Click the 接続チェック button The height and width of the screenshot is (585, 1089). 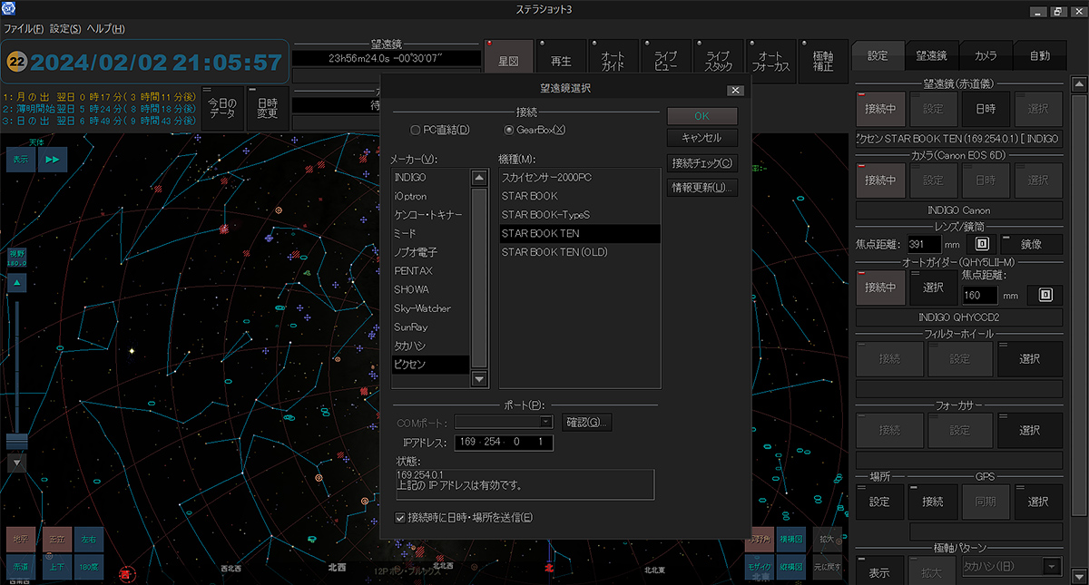point(701,163)
